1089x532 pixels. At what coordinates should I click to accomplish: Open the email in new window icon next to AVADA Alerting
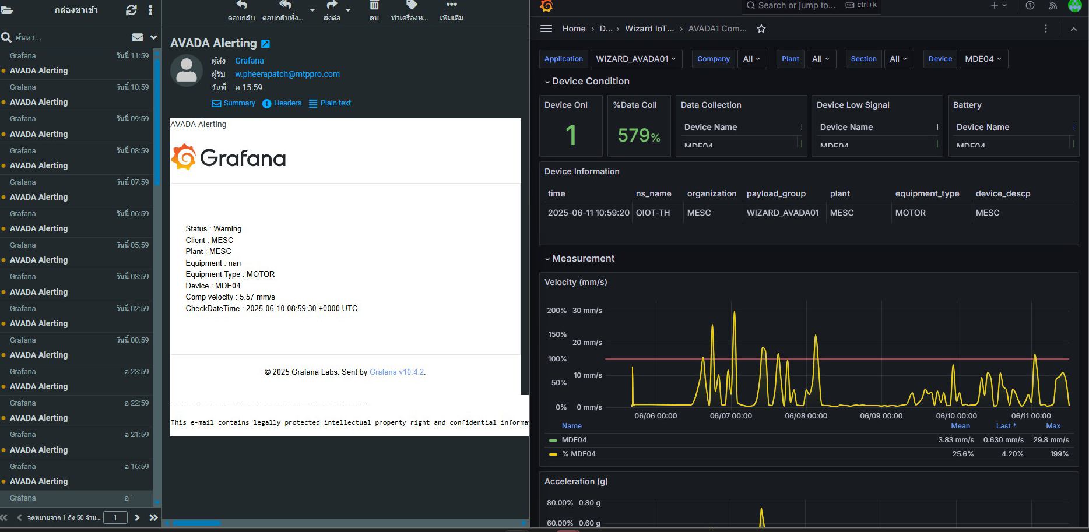(x=266, y=44)
